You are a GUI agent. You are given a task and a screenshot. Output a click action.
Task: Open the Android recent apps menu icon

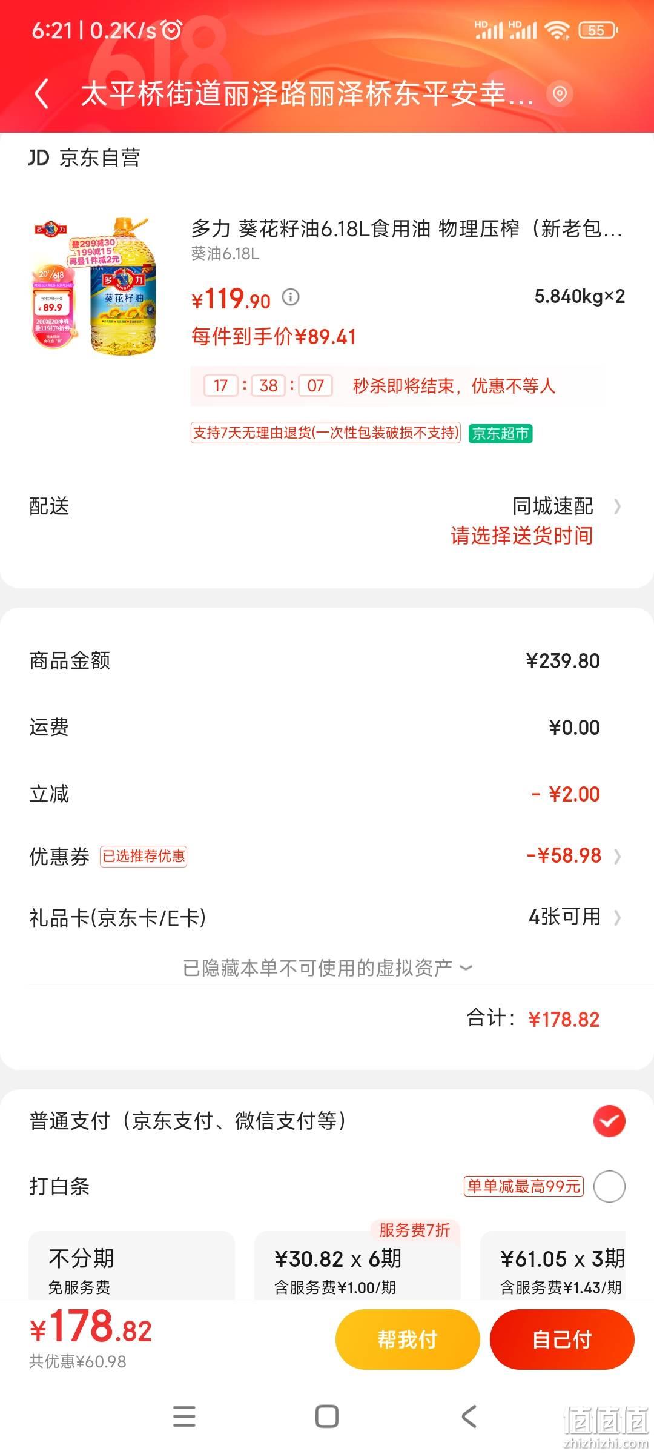pyautogui.click(x=184, y=1416)
